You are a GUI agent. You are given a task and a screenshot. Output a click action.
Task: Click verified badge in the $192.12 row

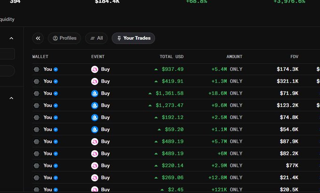tap(56, 117)
